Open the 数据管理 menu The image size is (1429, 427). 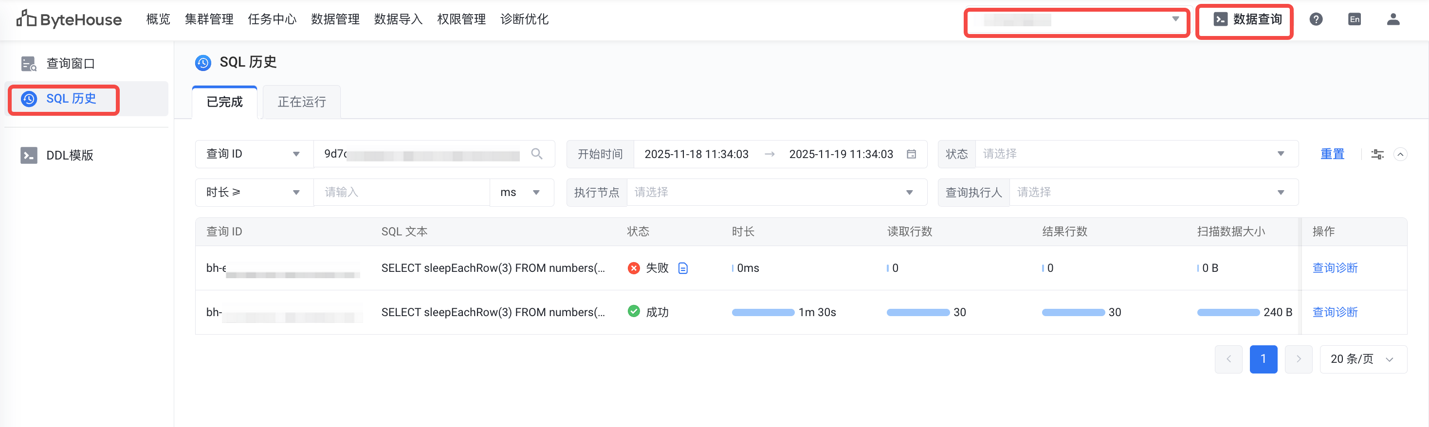point(336,19)
